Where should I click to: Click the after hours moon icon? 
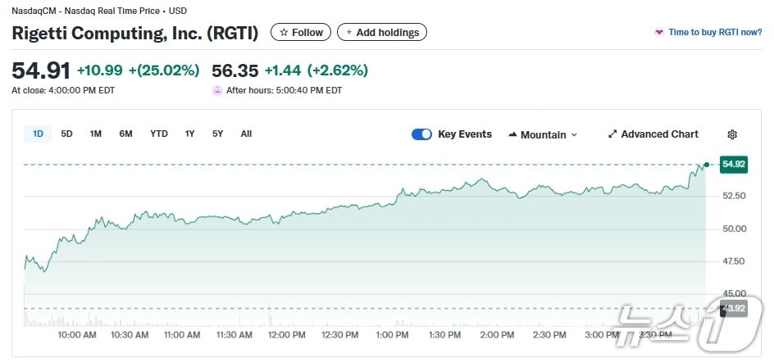(217, 91)
